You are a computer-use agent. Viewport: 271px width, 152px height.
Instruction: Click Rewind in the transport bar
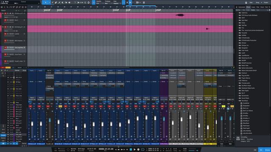click(119, 149)
